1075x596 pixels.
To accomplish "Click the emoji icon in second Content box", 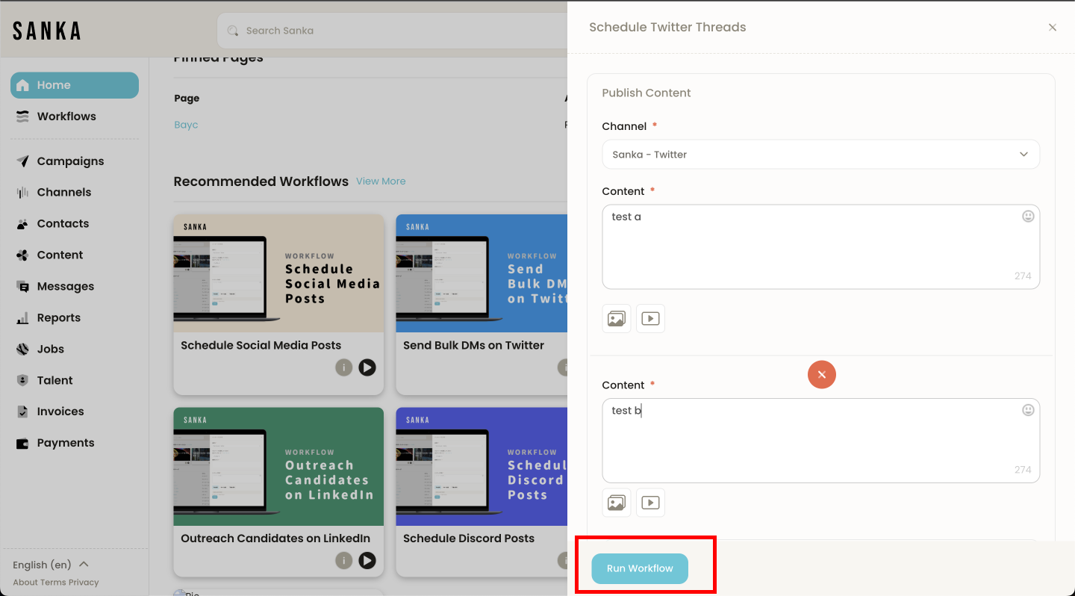I will (1028, 410).
